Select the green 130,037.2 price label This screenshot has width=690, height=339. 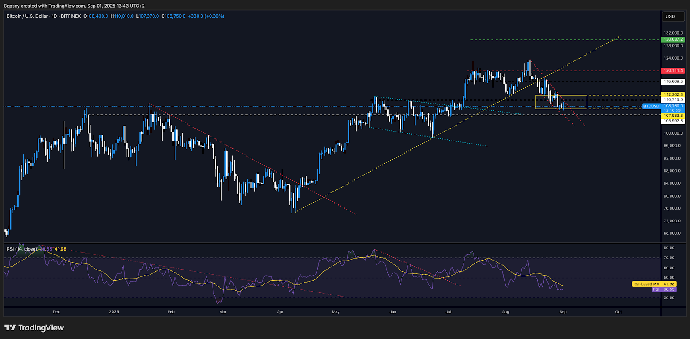(673, 39)
